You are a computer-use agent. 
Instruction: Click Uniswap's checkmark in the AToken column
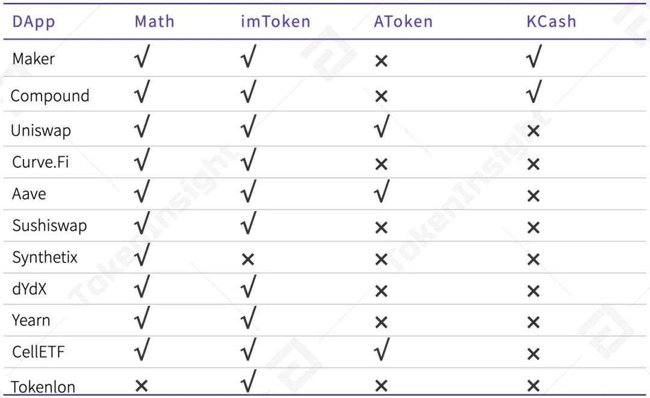point(380,127)
